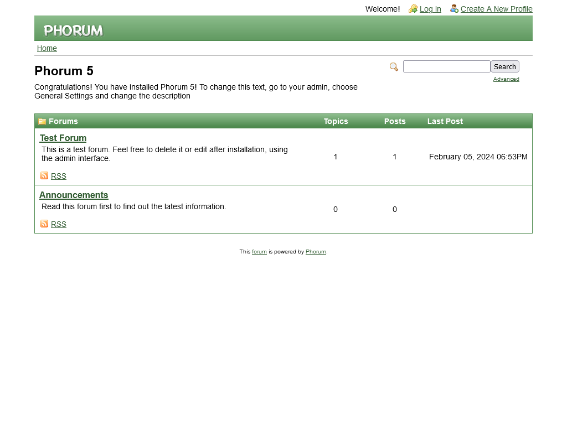
Task: Click the Phorum logo in the banner
Action: [74, 30]
